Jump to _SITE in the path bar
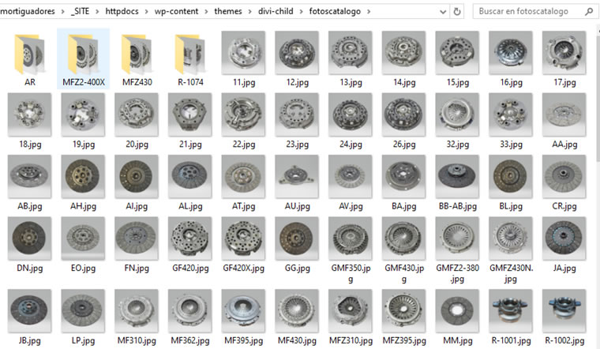600x349 pixels. click(80, 12)
